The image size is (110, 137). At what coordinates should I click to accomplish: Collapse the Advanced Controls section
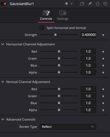[x=3, y=119]
